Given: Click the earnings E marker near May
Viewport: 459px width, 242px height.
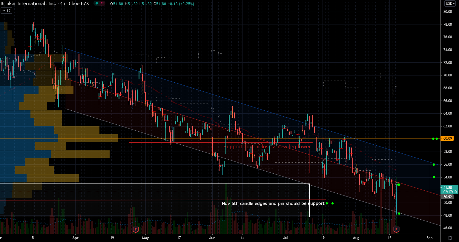Looking at the screenshot, I should coord(136,229).
